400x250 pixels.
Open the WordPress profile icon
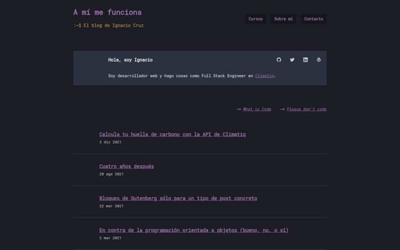coord(319,59)
